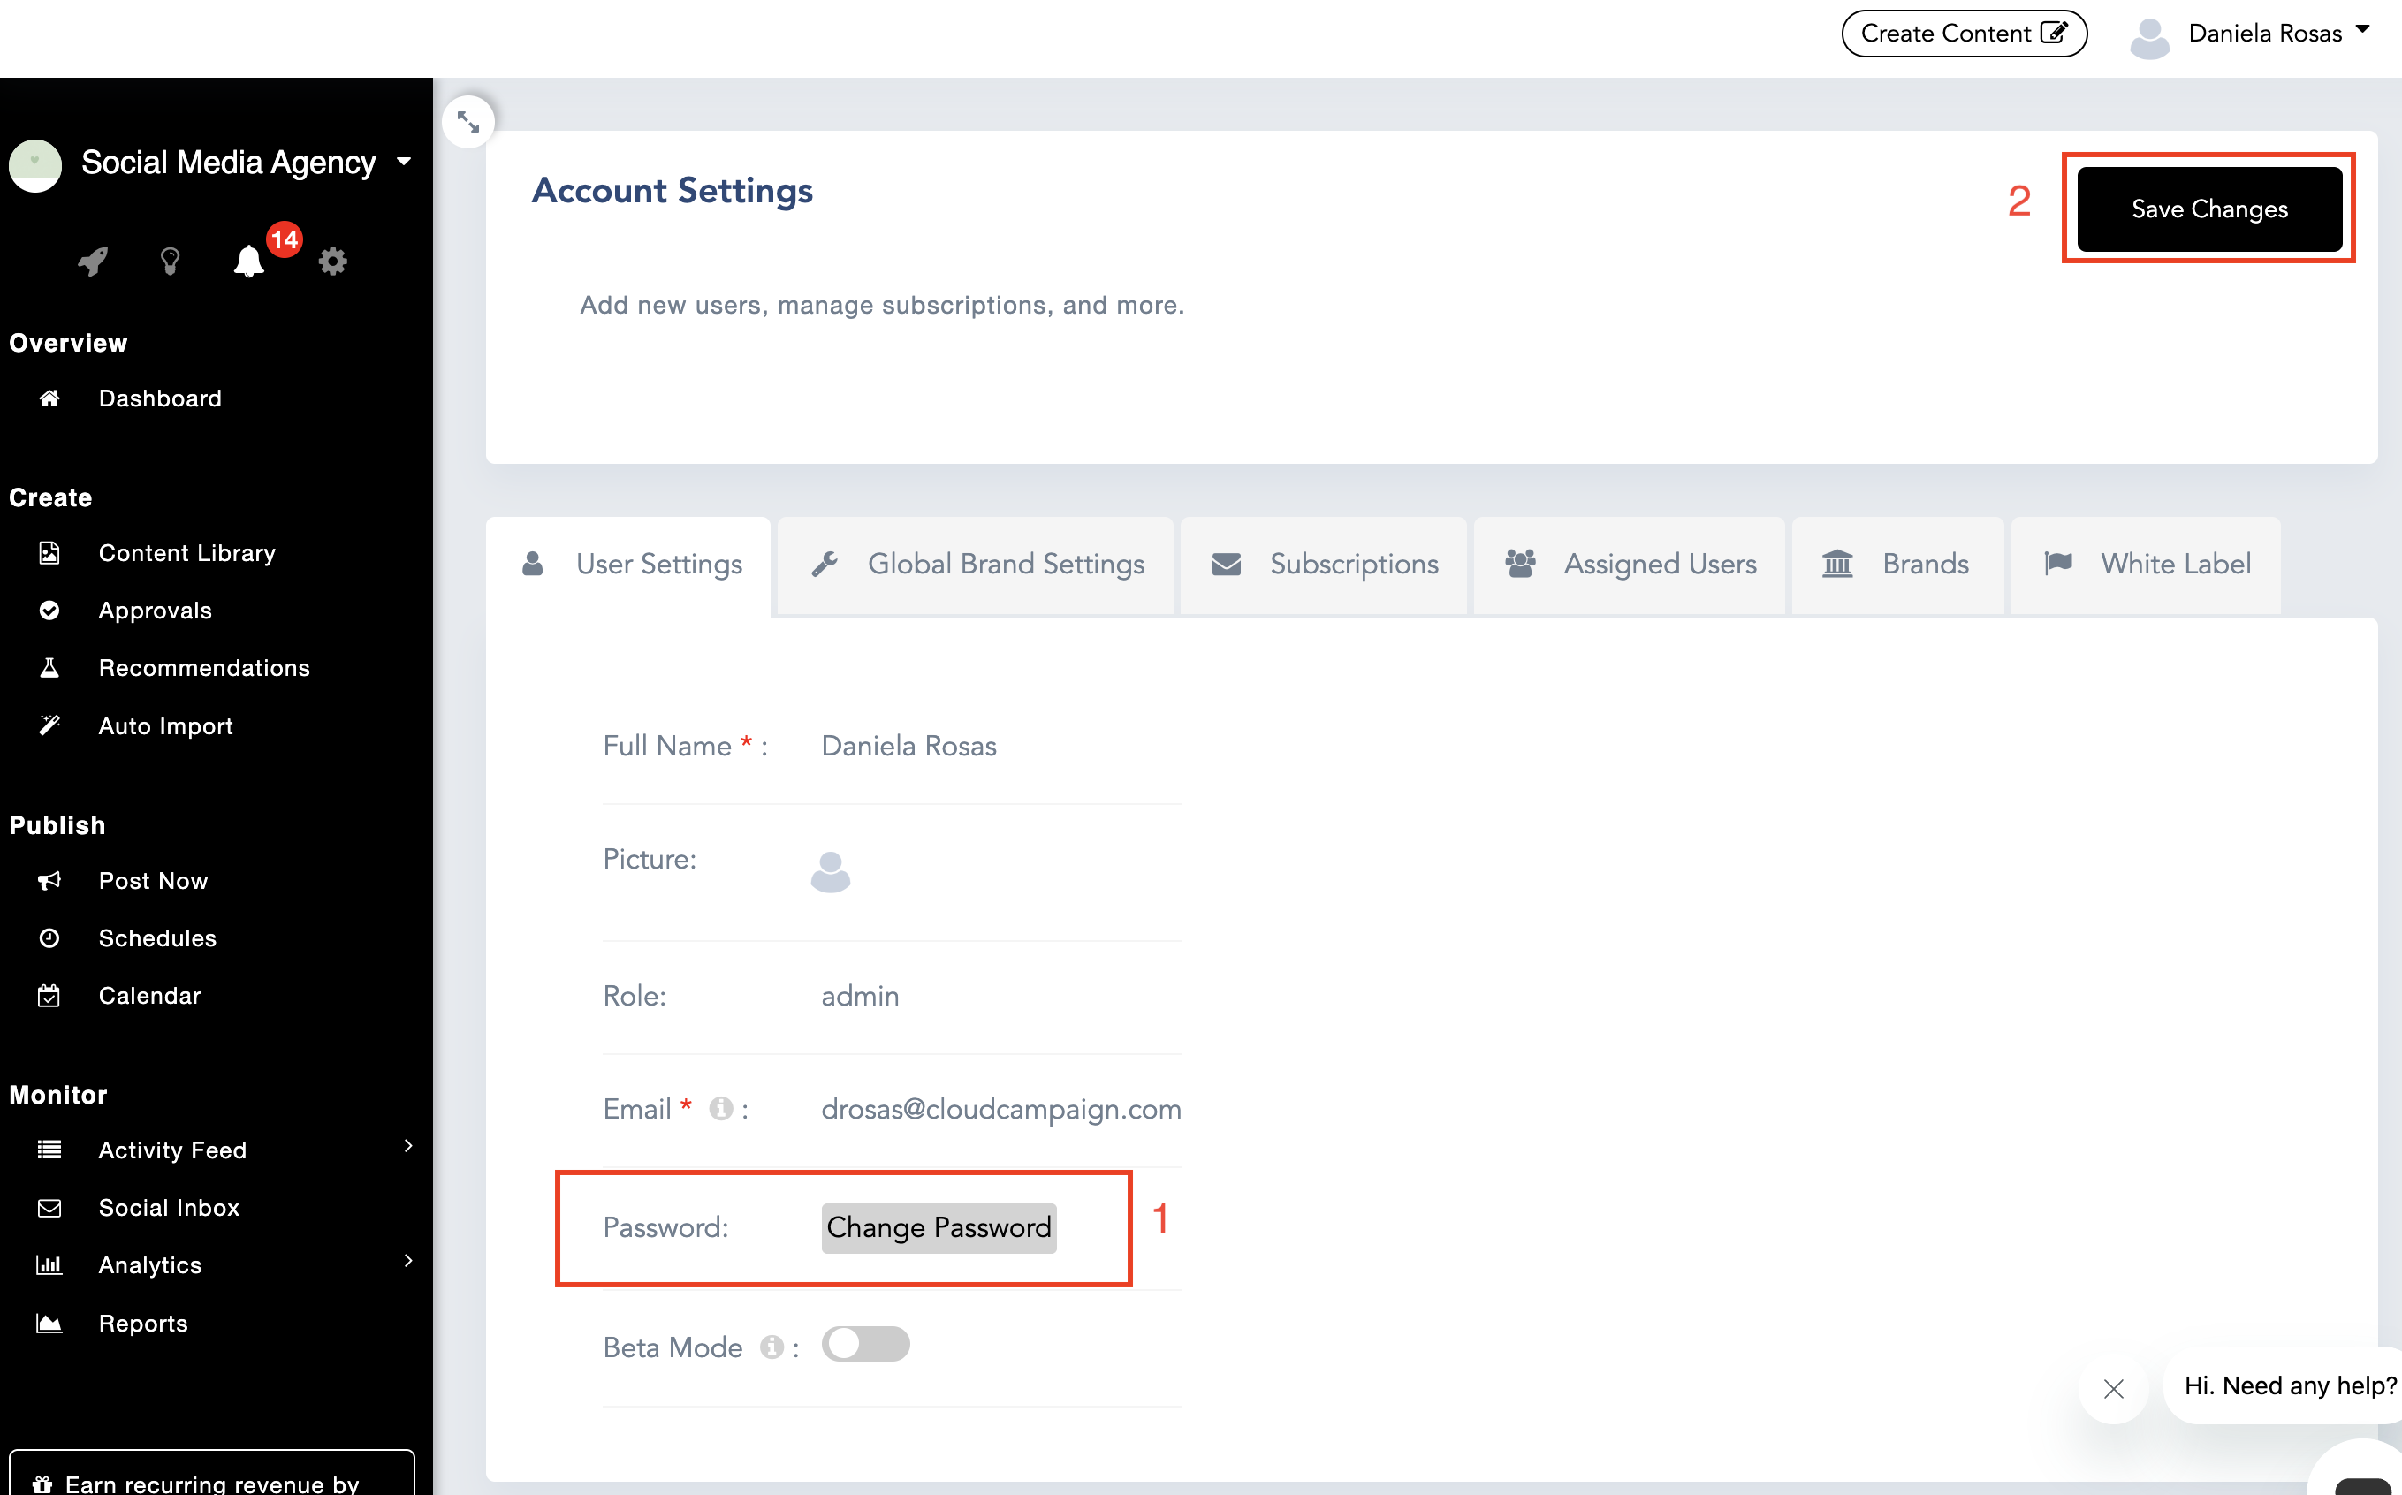Expand the Analytics submenu
2402x1495 pixels.
tap(407, 1262)
